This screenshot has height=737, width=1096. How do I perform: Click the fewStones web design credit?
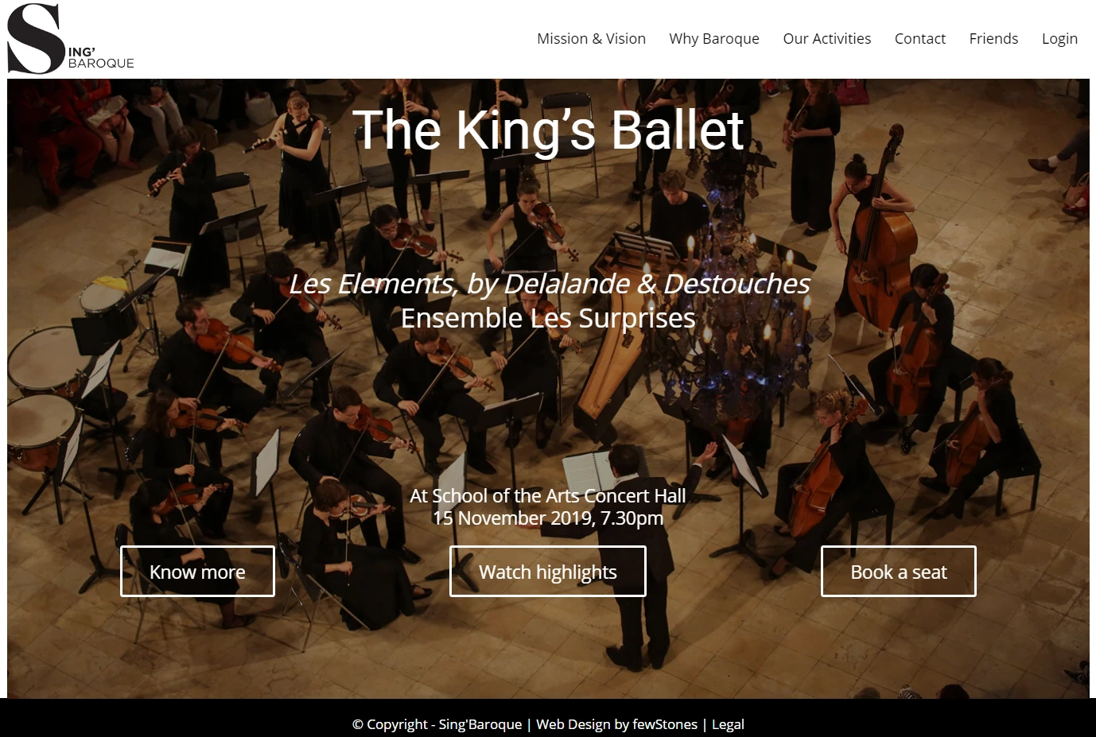616,724
